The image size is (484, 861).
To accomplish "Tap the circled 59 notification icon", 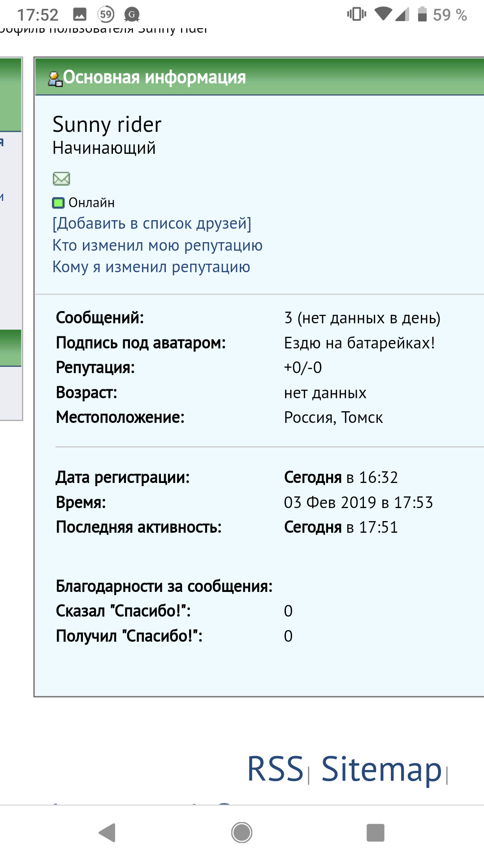I will click(106, 15).
